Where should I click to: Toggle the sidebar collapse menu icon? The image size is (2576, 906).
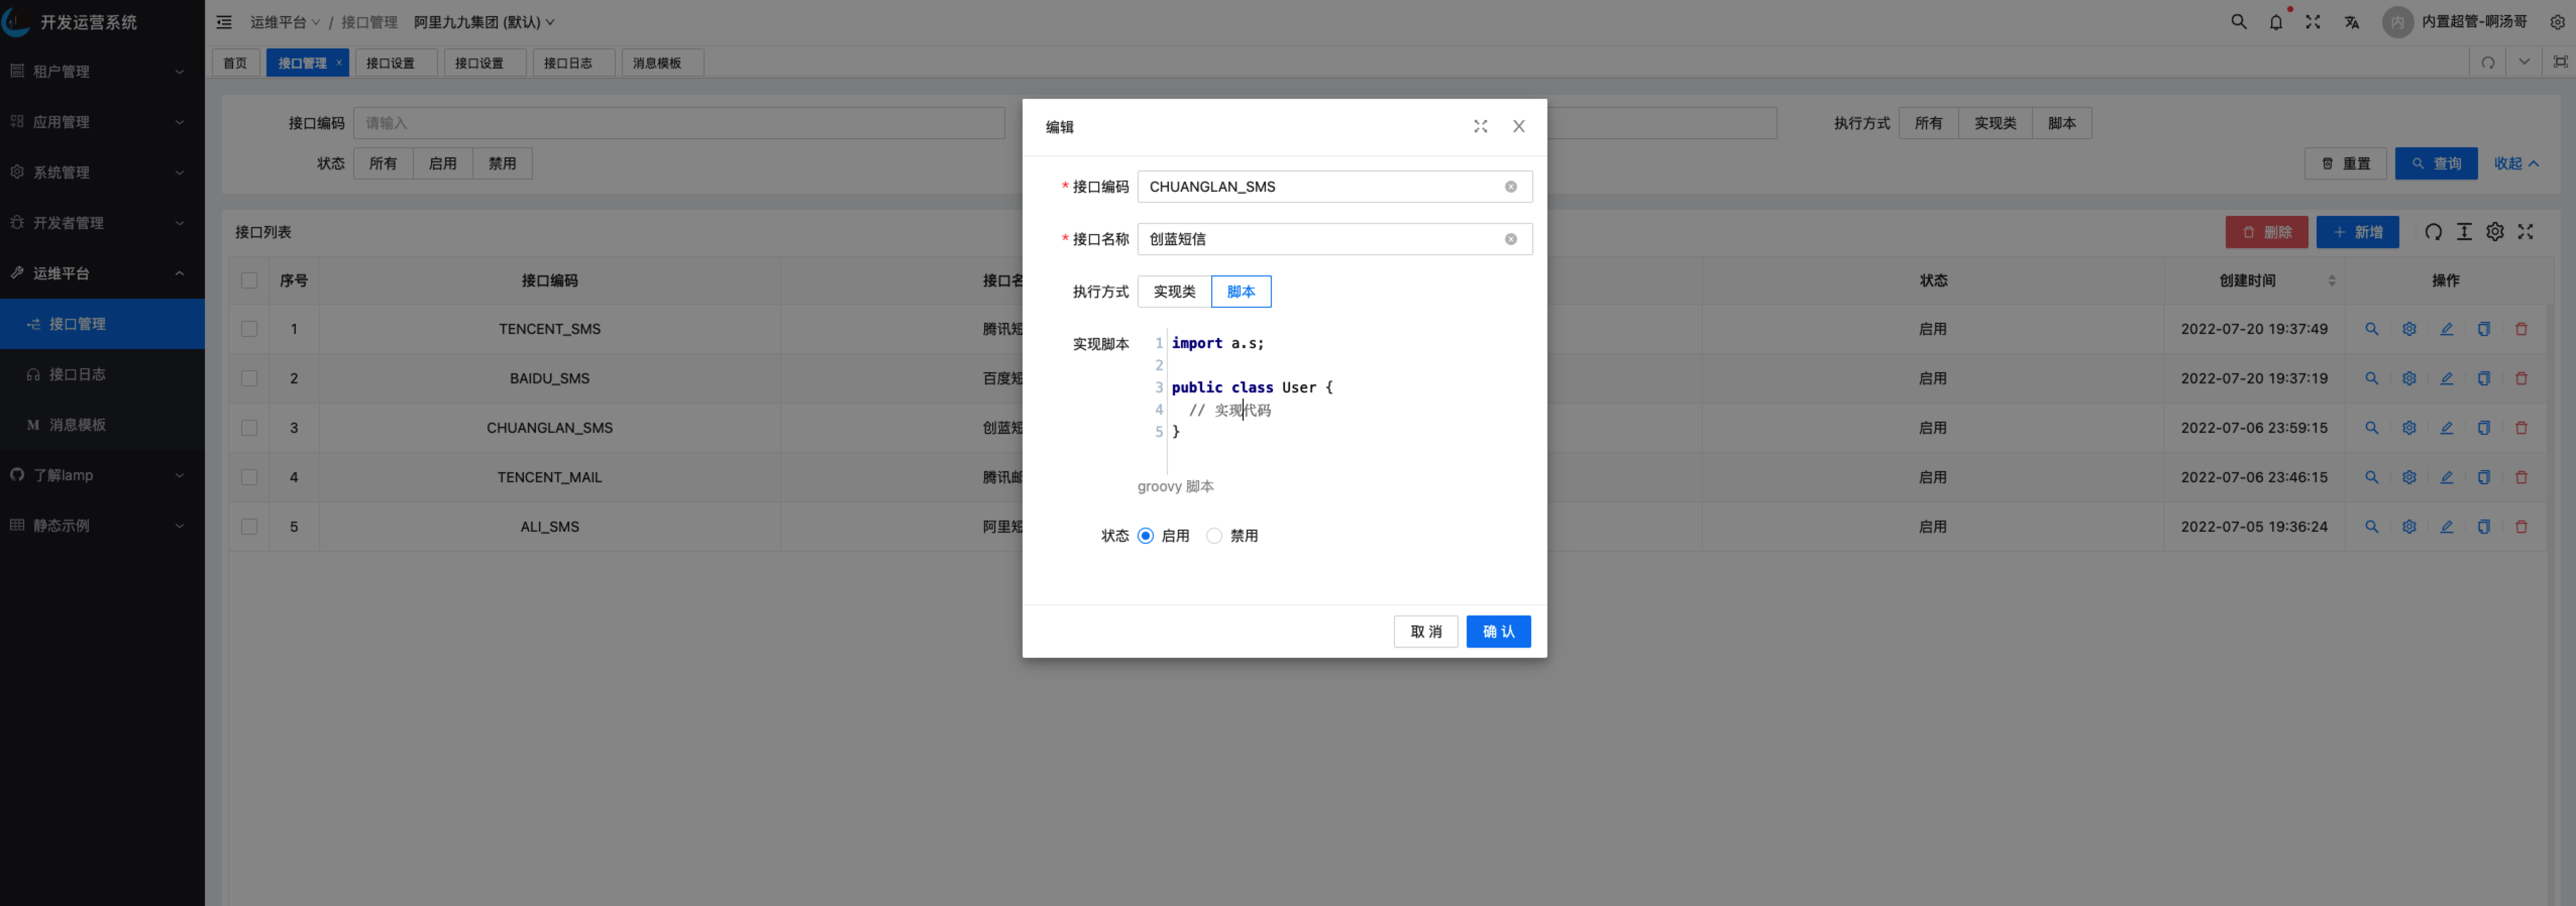pos(224,22)
